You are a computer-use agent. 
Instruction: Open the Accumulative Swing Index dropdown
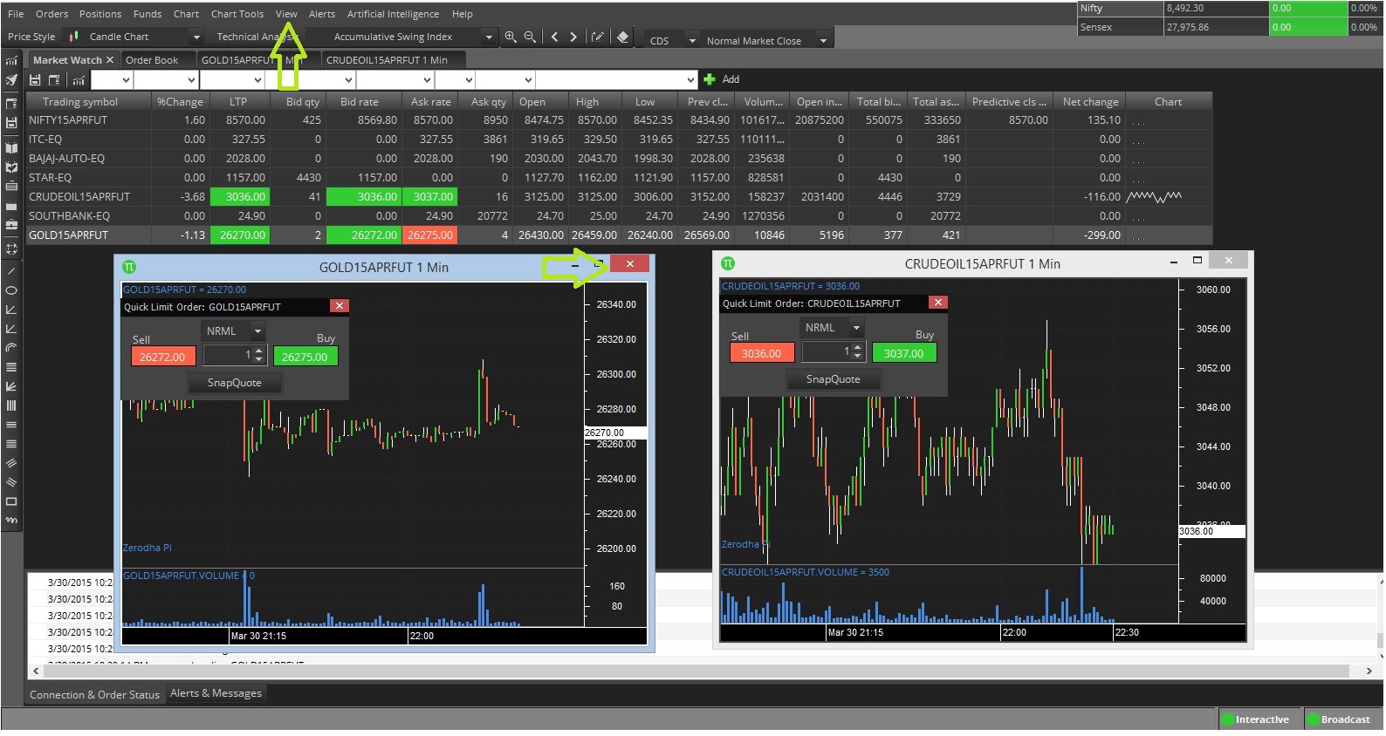pos(488,37)
